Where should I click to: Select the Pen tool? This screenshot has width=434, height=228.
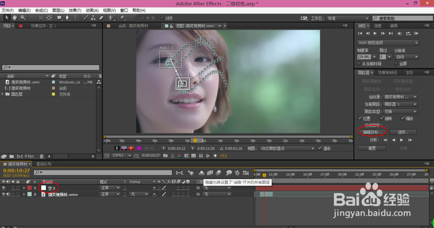(67, 18)
